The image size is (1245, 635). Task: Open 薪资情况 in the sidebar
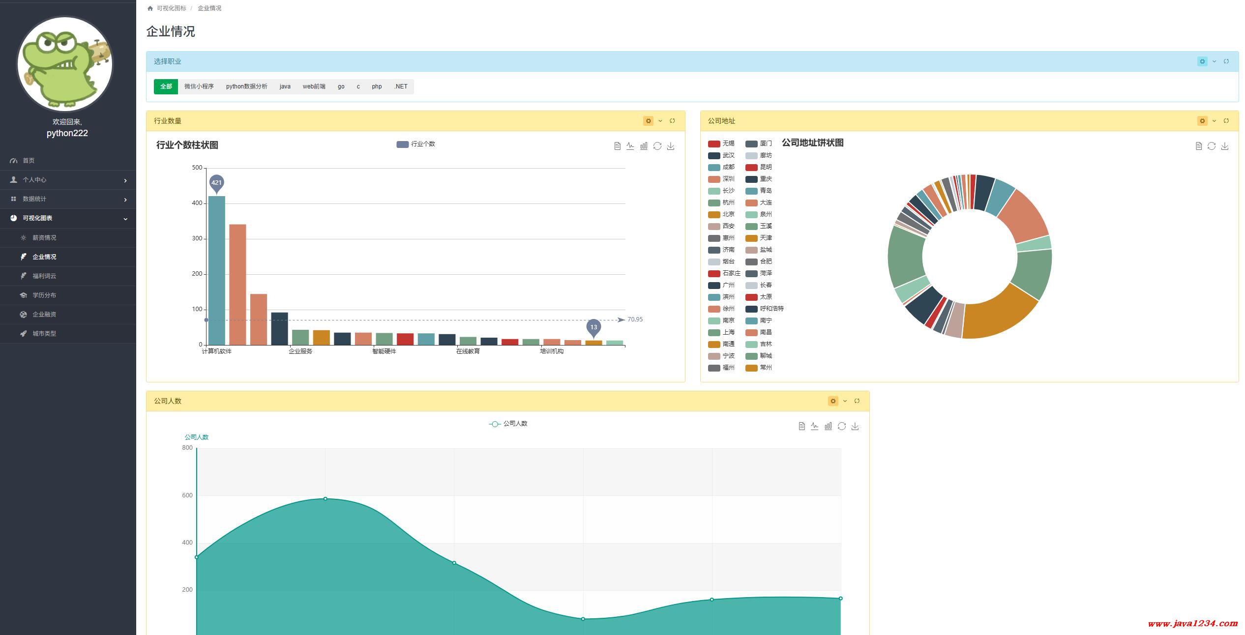[44, 238]
